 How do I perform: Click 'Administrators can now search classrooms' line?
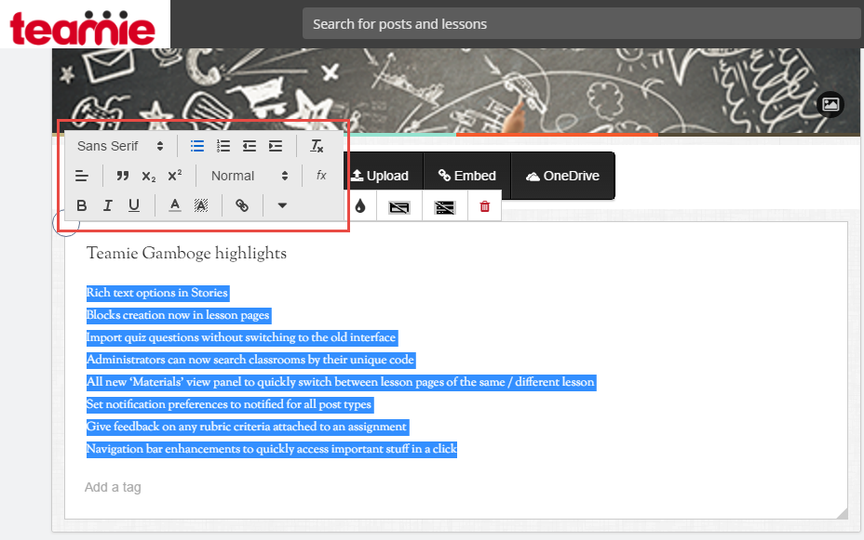click(x=250, y=360)
